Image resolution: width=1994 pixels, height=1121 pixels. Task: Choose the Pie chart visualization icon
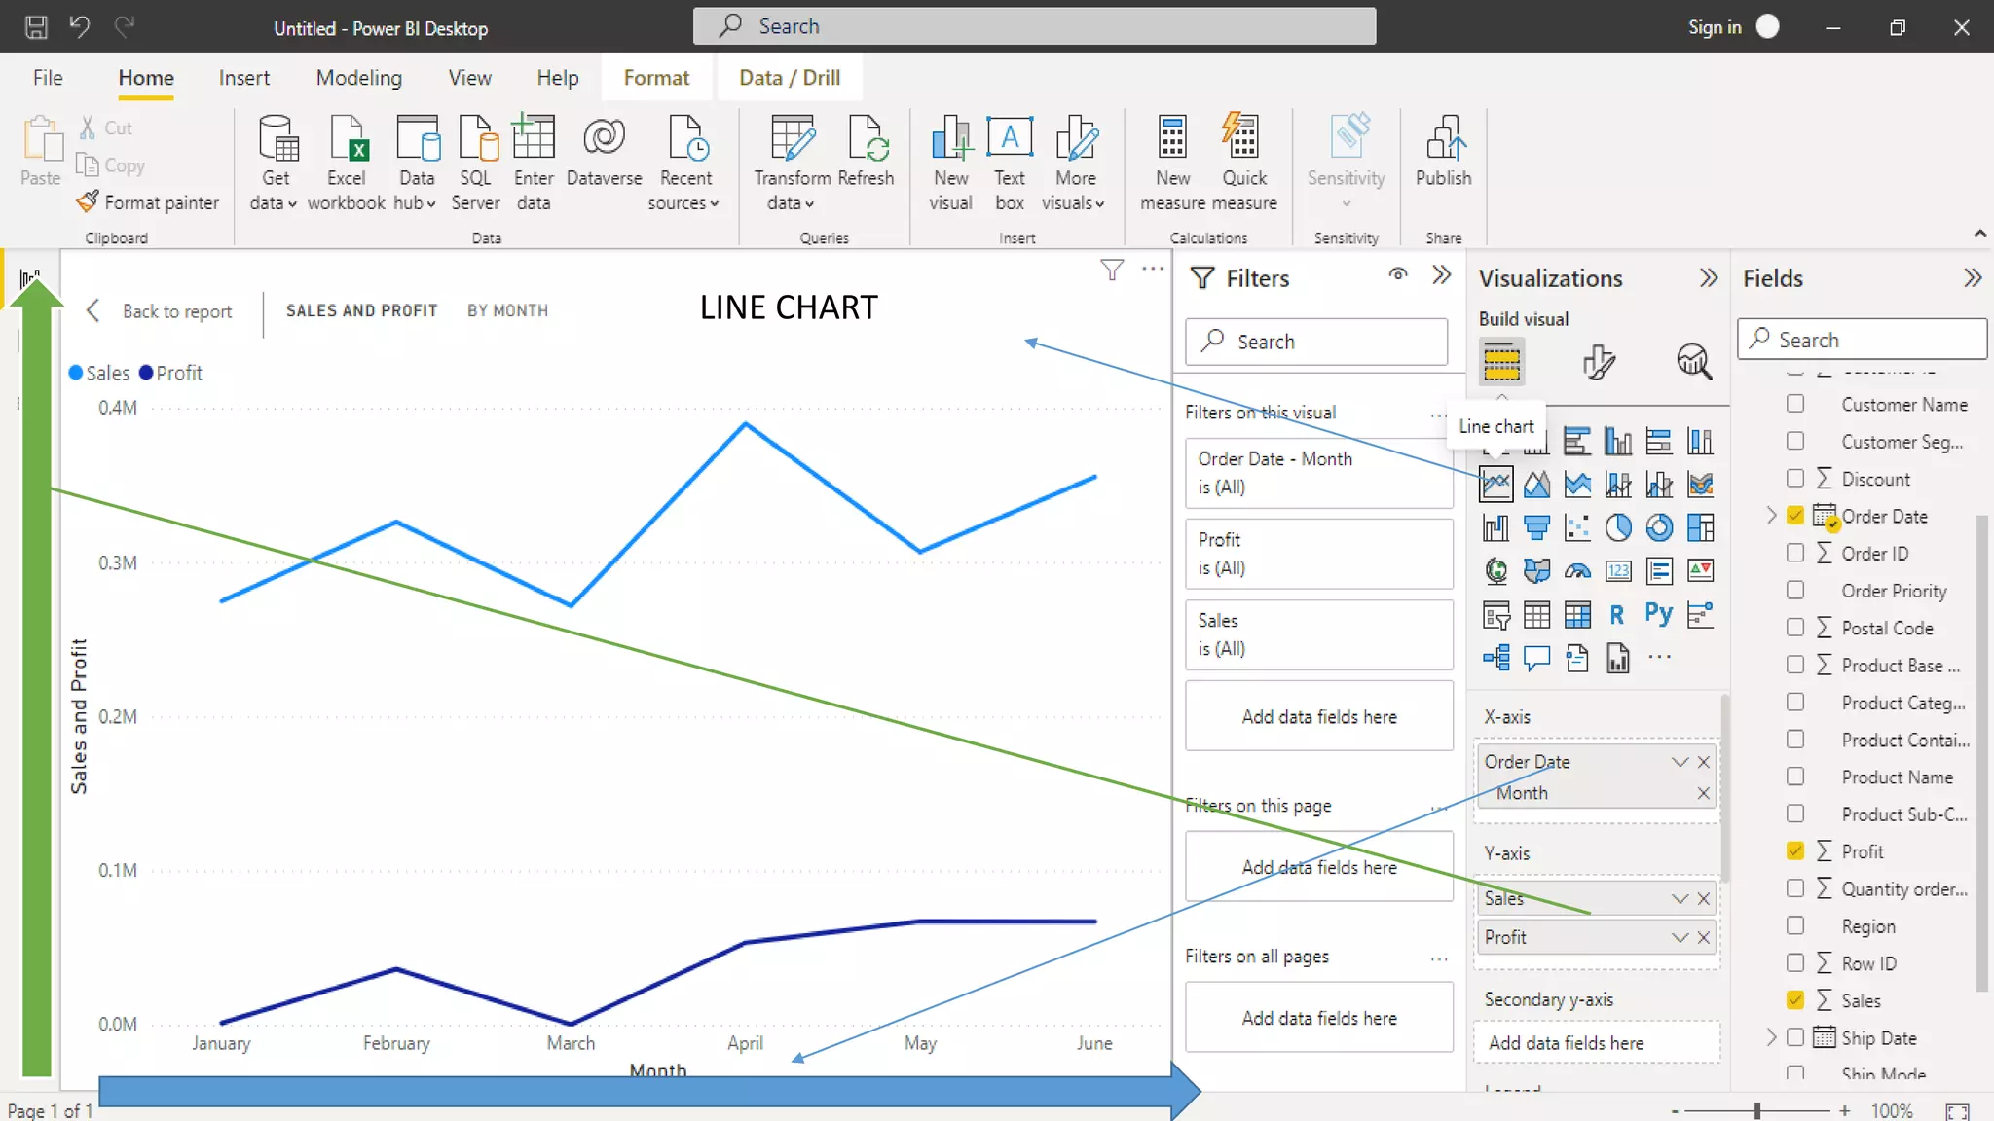click(x=1618, y=527)
